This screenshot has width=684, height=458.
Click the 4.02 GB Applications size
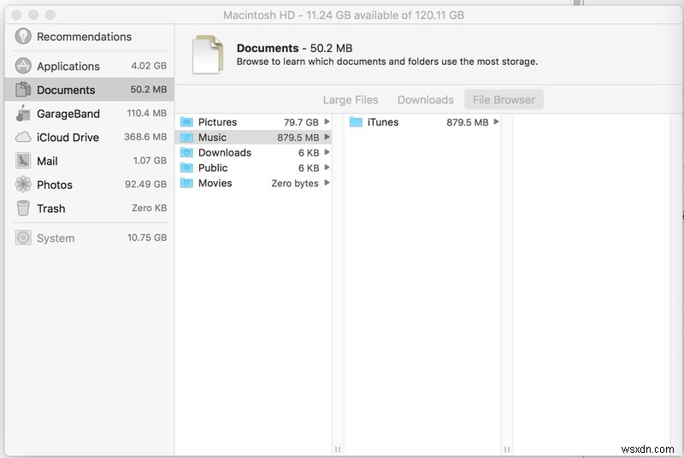pos(149,65)
